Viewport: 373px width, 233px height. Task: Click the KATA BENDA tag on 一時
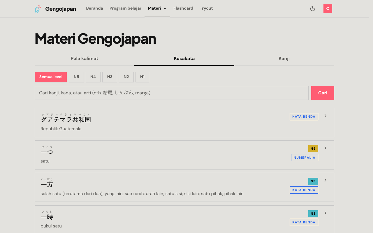pos(304,222)
